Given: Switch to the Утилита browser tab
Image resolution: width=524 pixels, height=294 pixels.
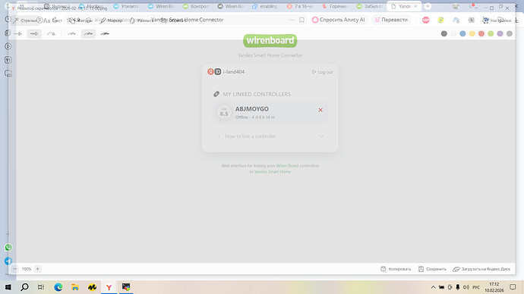Looking at the screenshot, I should tap(125, 6).
